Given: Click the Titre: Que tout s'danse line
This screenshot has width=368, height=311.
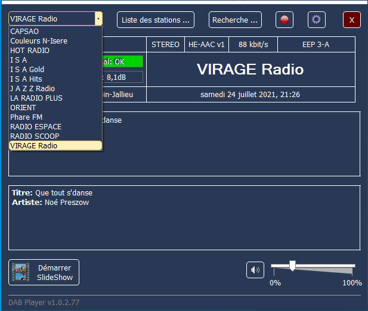Looking at the screenshot, I should tap(52, 193).
